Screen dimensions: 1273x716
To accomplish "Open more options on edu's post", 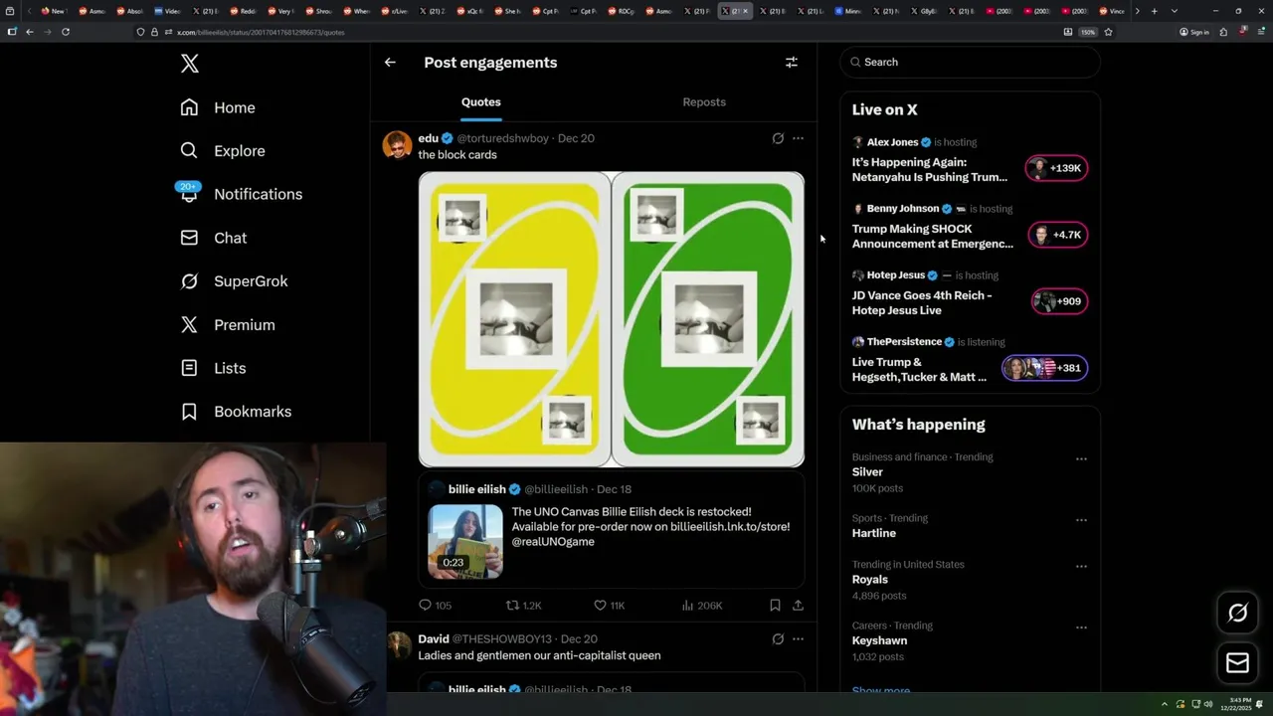I will [798, 138].
